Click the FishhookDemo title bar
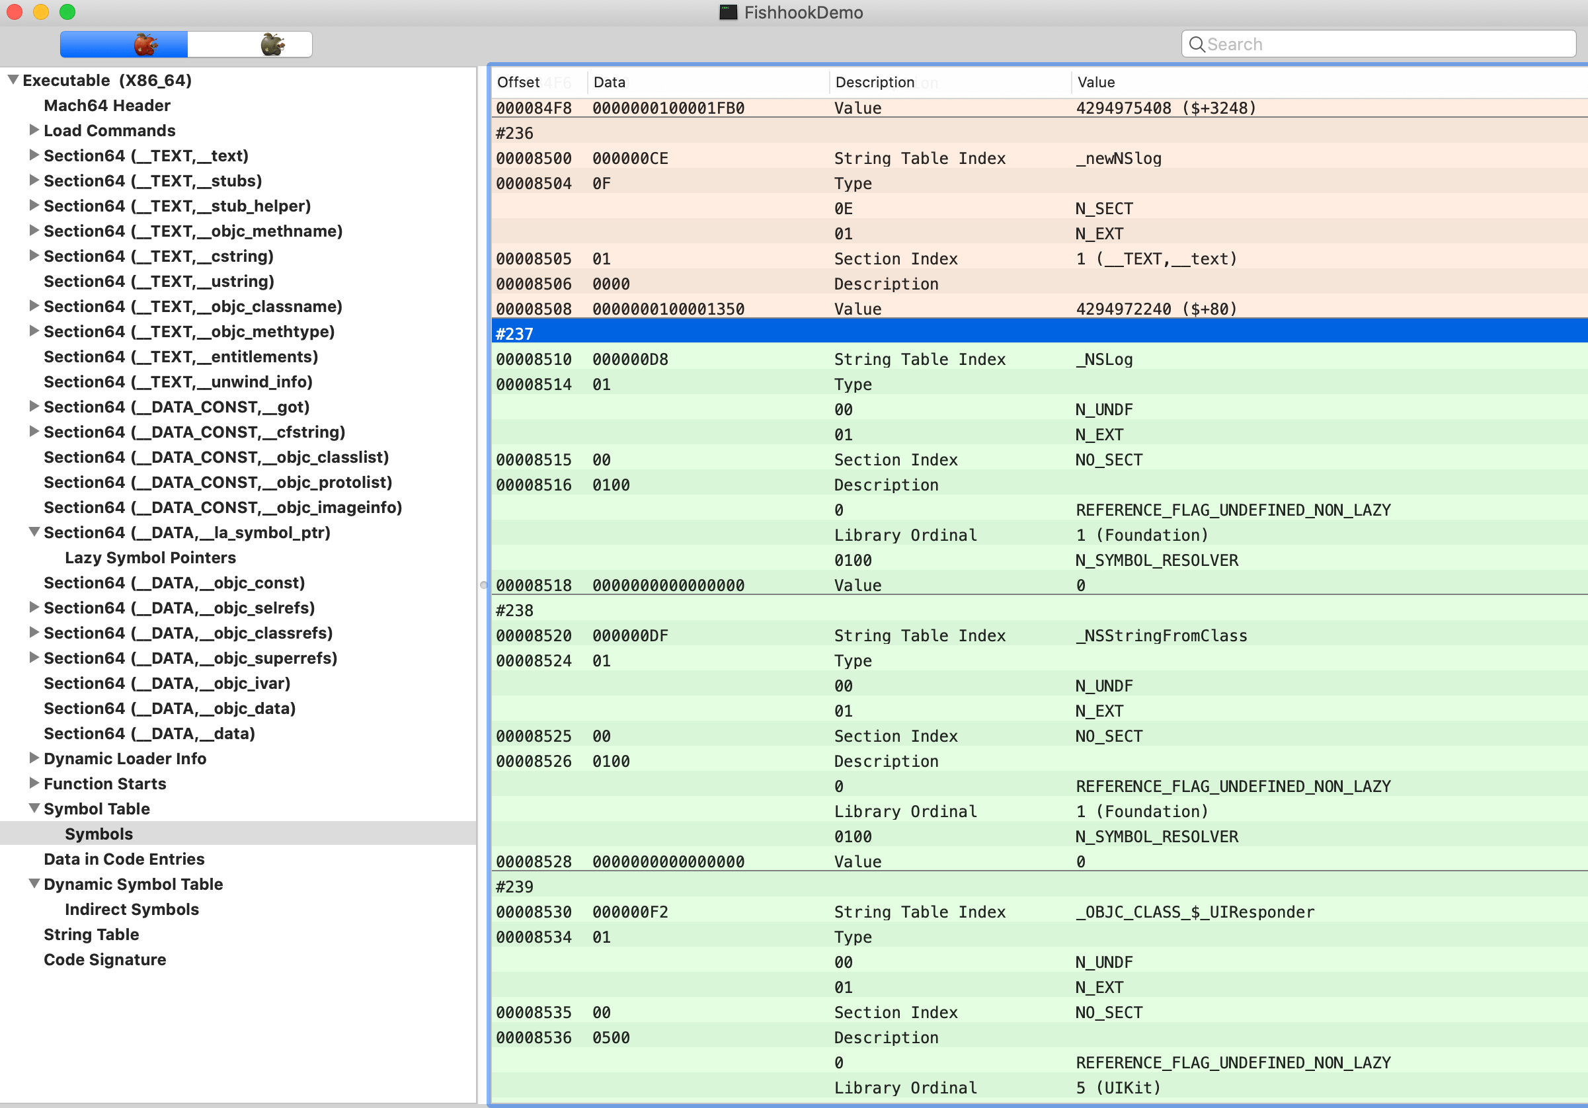 [x=794, y=13]
